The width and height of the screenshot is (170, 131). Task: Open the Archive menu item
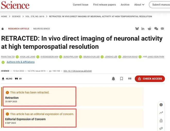pyautogui.click(x=125, y=5)
